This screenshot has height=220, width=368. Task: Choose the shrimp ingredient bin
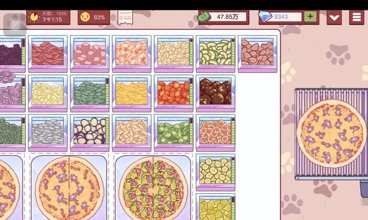(x=132, y=54)
